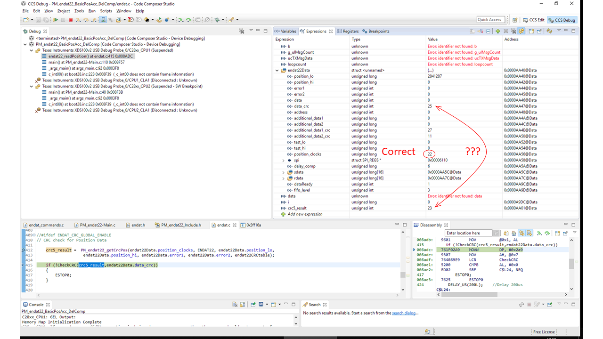
Task: Collapse the C28xx_CPU1 debug probe node
Action: (x=31, y=50)
